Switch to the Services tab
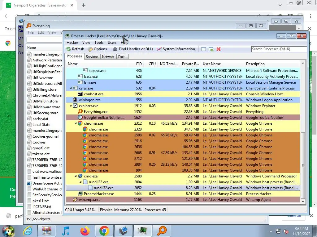 (92, 57)
